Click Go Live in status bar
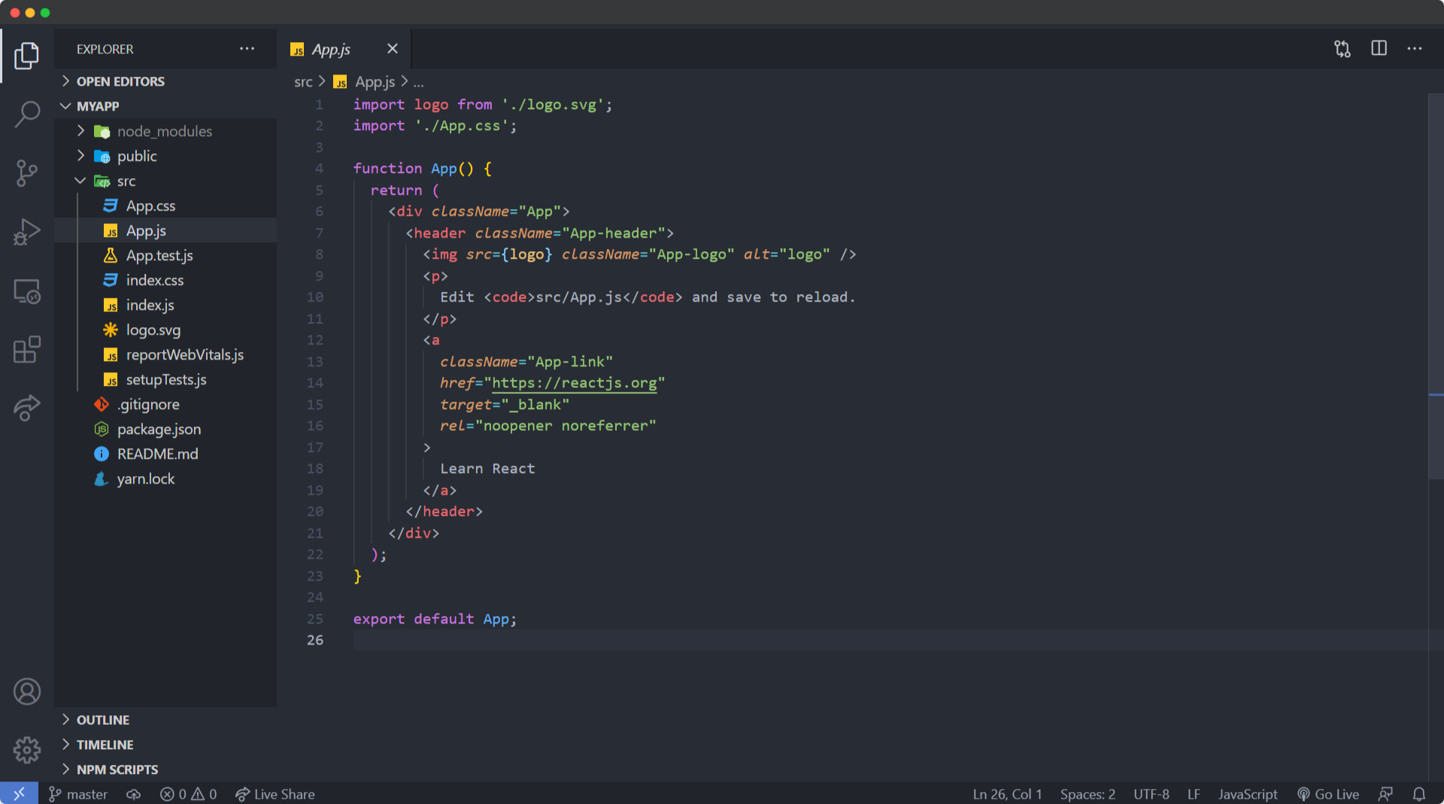Viewport: 1444px width, 804px height. [1328, 794]
